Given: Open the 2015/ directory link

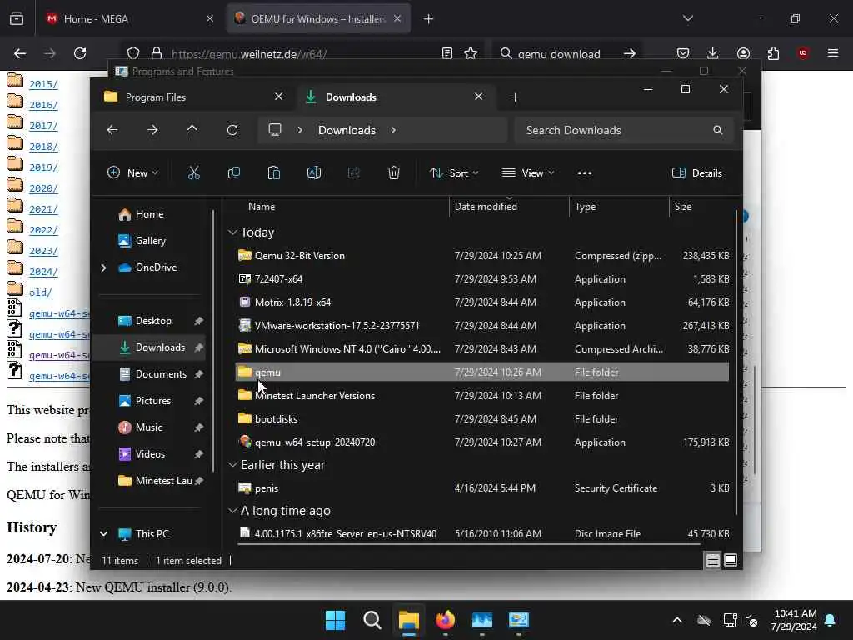Looking at the screenshot, I should point(43,84).
